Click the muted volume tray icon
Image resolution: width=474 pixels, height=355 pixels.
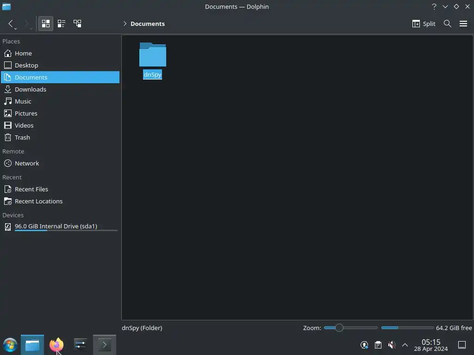392,345
